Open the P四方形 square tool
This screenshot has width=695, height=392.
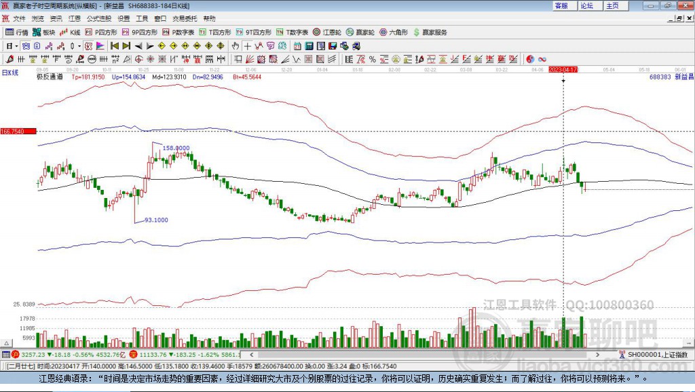(101, 33)
